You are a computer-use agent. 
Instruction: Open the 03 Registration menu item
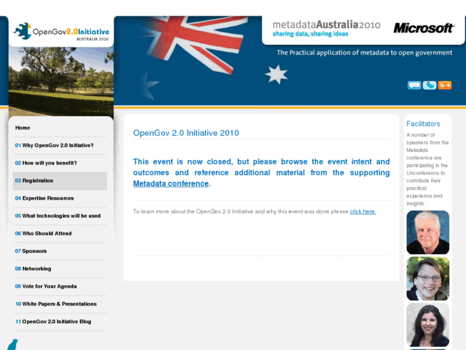[60, 181]
